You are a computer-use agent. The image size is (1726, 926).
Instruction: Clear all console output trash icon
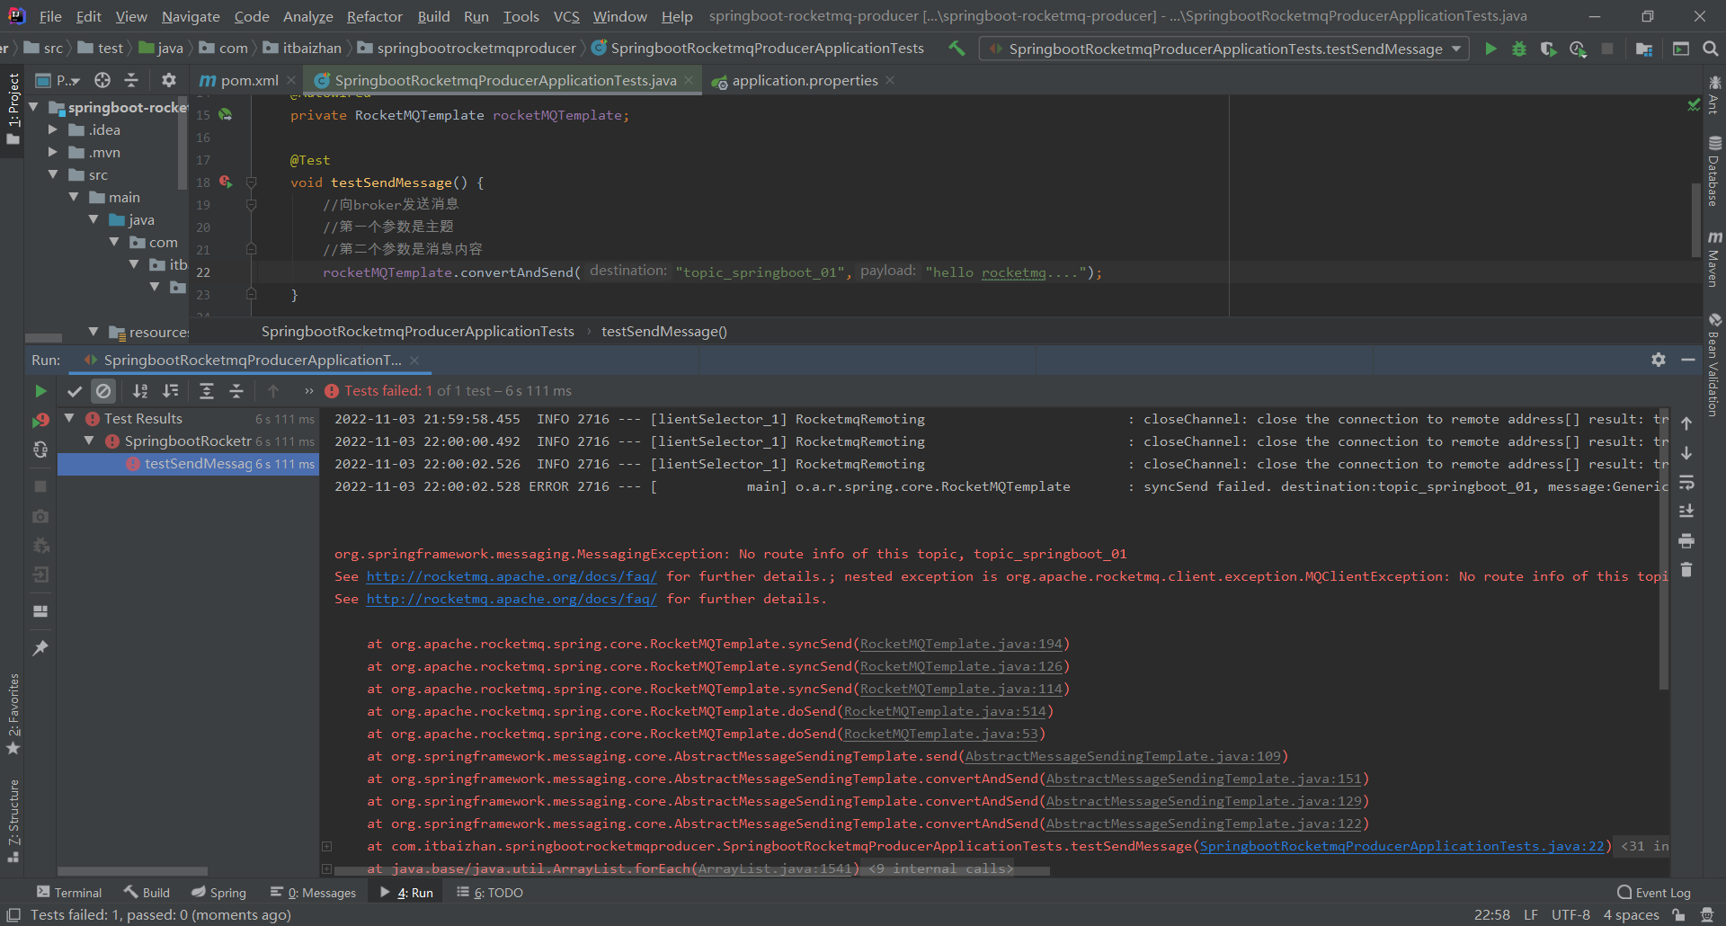(x=1686, y=570)
